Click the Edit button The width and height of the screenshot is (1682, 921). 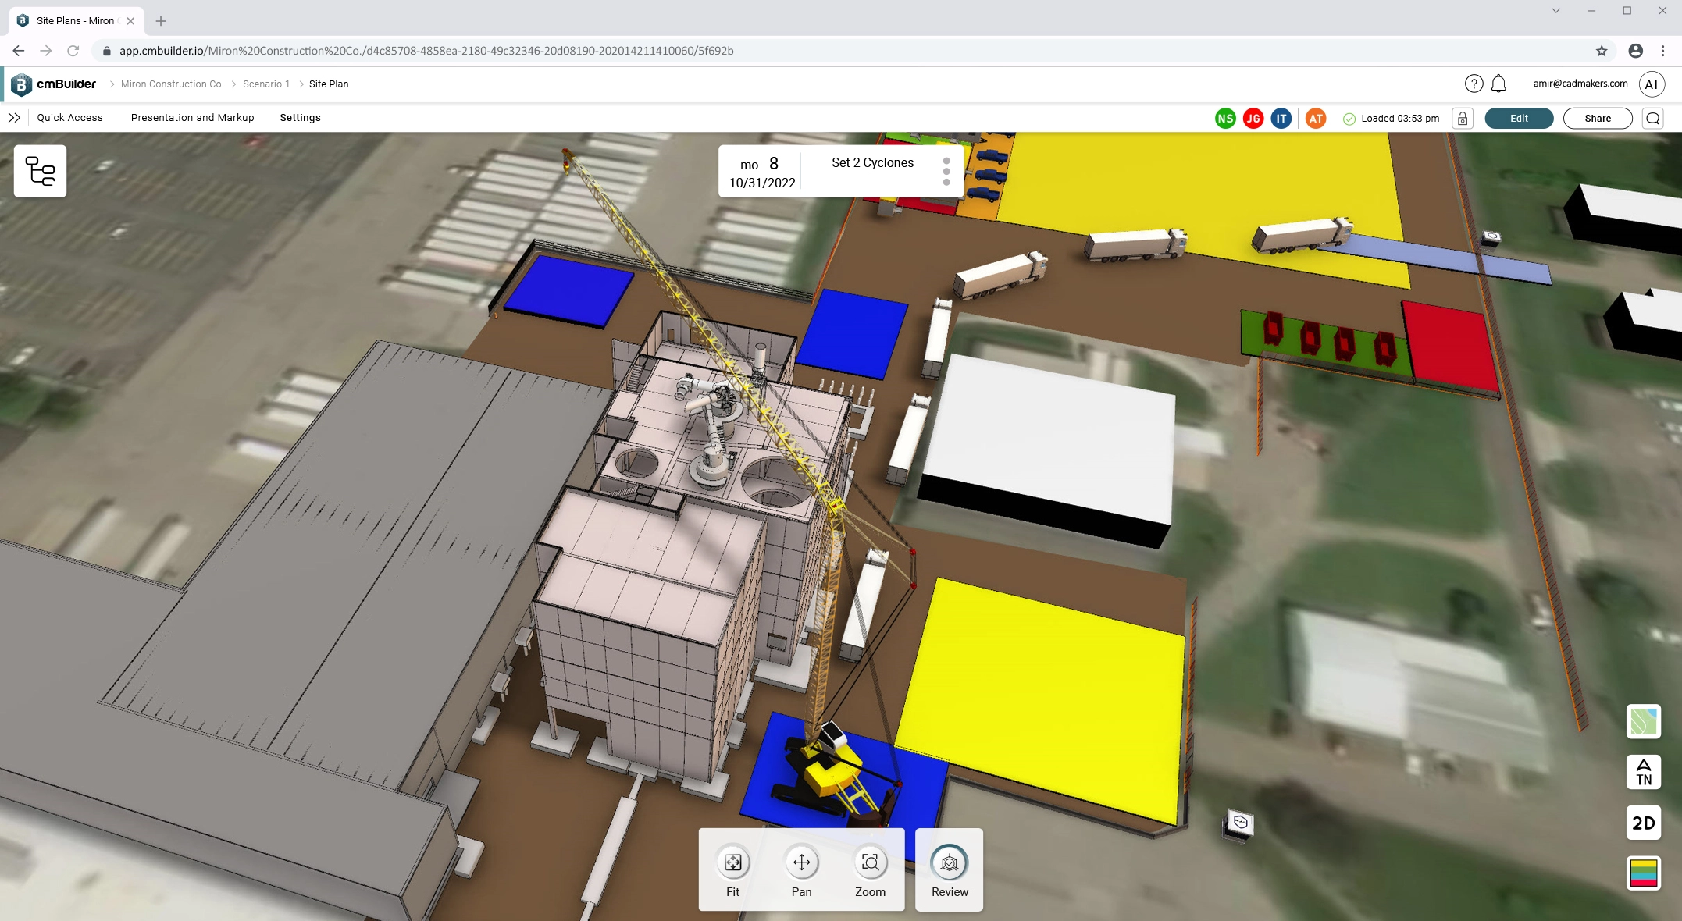click(1518, 118)
